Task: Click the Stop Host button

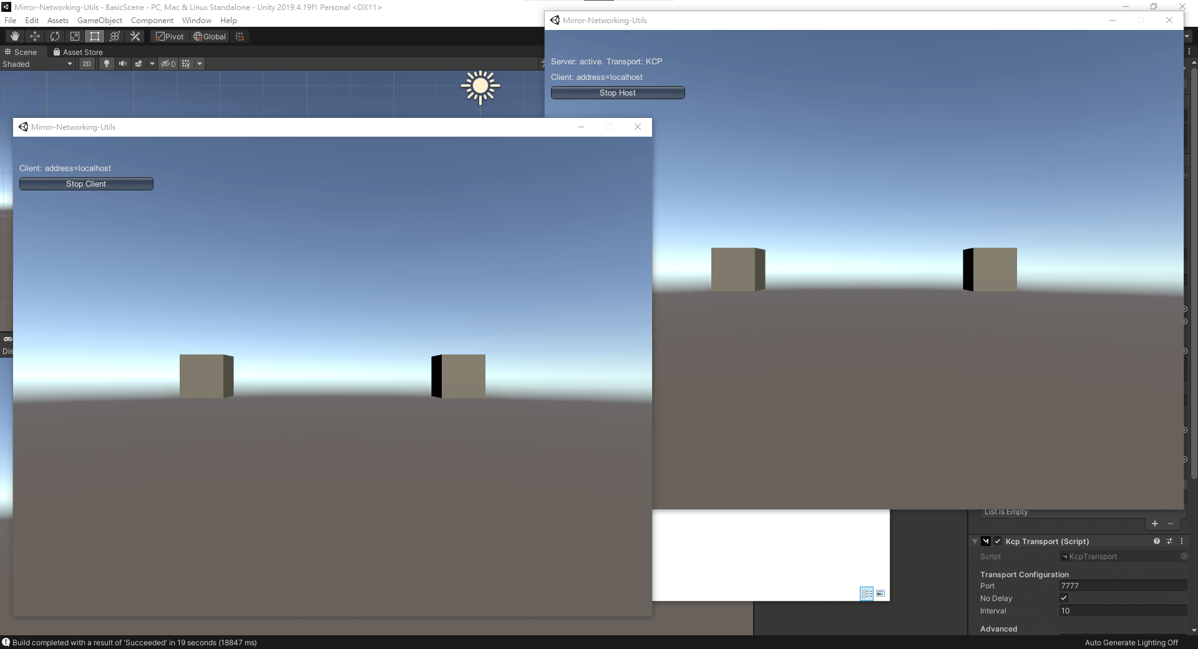Action: [x=618, y=92]
